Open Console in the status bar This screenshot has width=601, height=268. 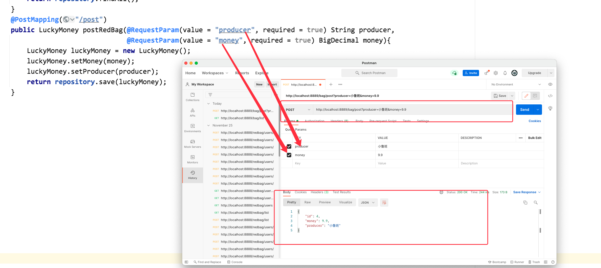(235, 262)
